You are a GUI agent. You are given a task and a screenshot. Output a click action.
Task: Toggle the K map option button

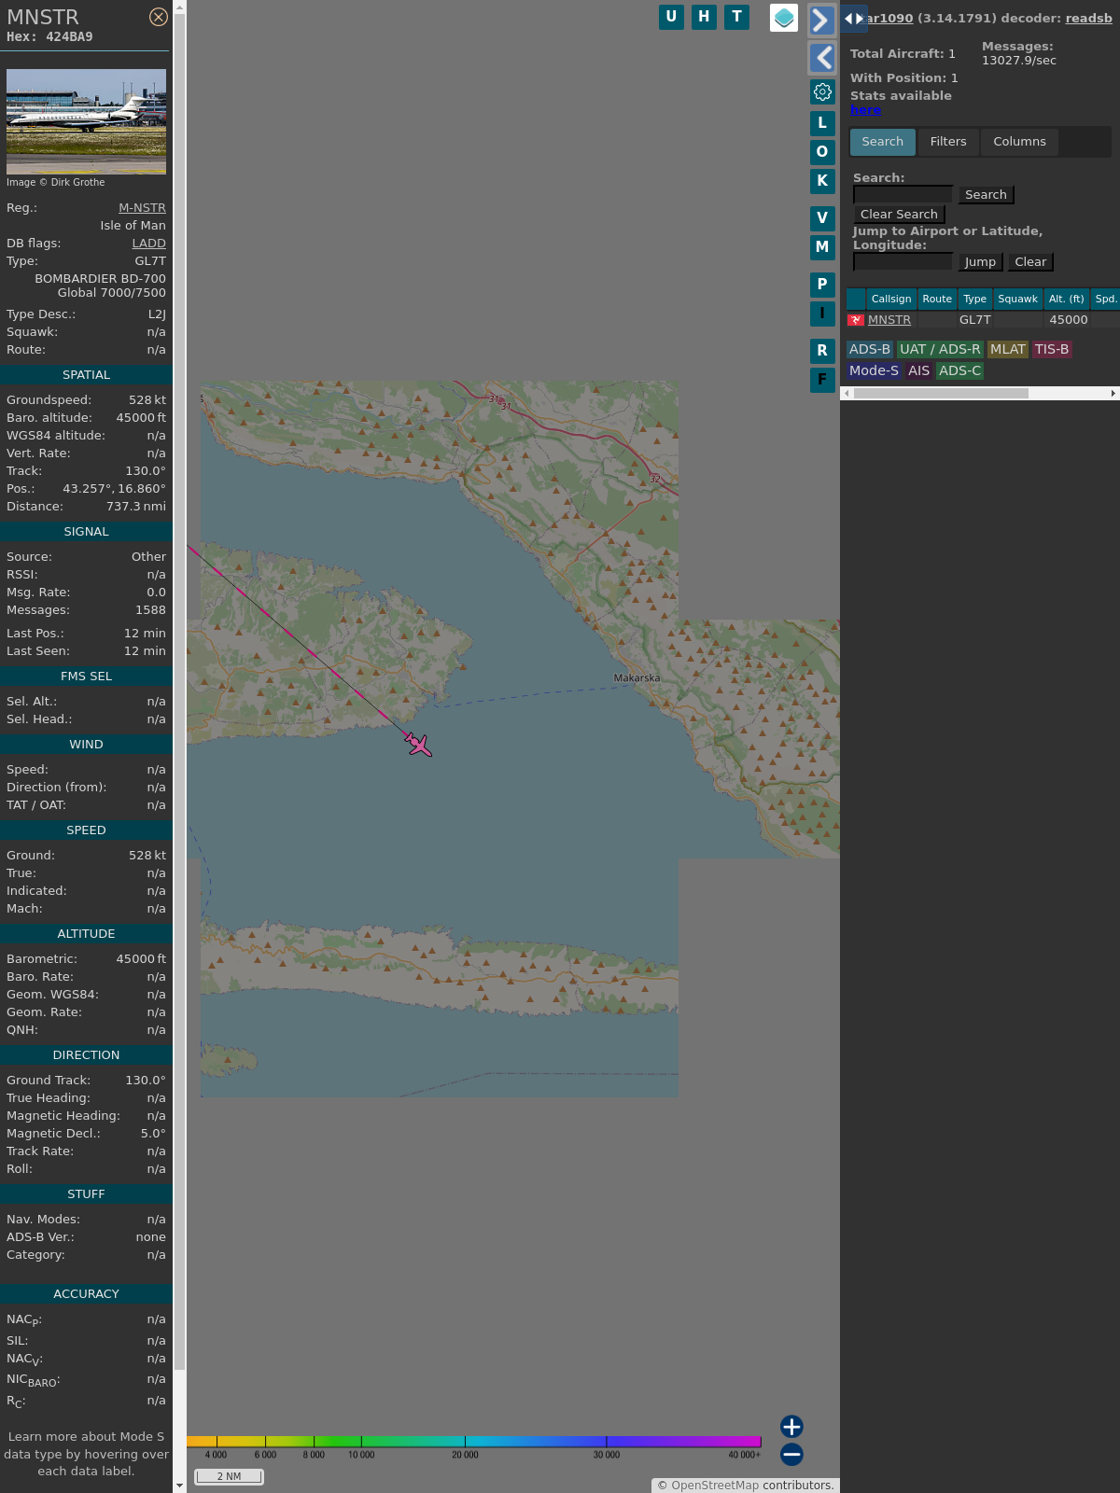coord(822,181)
